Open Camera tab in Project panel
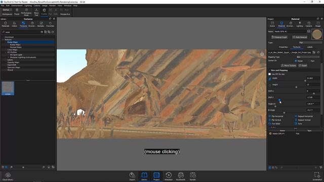 coord(309,24)
